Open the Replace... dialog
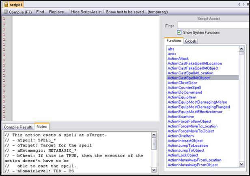 coord(58,12)
